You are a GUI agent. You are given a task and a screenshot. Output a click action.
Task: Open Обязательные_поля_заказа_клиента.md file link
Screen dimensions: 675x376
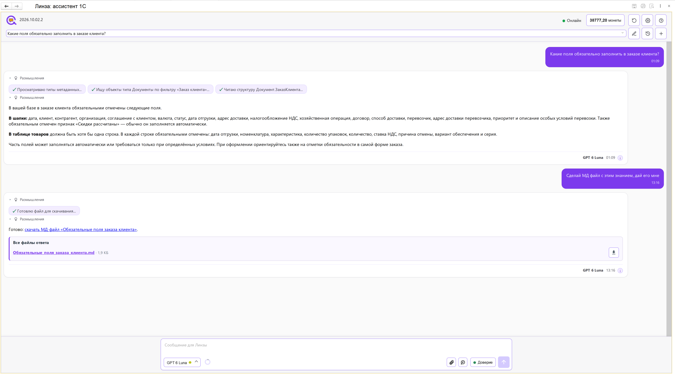point(54,253)
